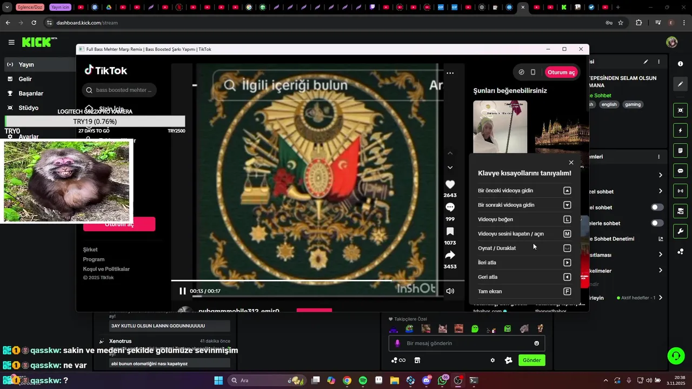Viewport: 692px width, 389px height.
Task: Click the note document icon in Kick sidebar
Action: tap(680, 151)
